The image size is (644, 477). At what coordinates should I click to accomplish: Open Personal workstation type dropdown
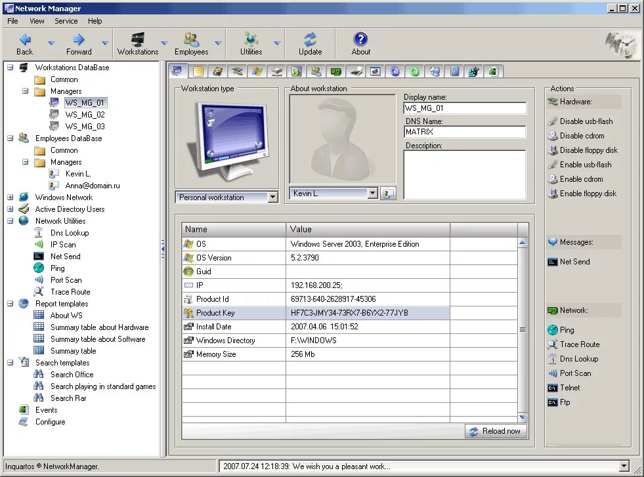272,197
